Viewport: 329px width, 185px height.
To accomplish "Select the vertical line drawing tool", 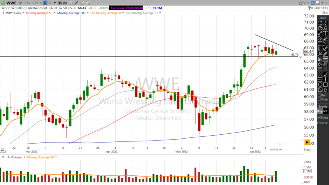I will point(326,79).
